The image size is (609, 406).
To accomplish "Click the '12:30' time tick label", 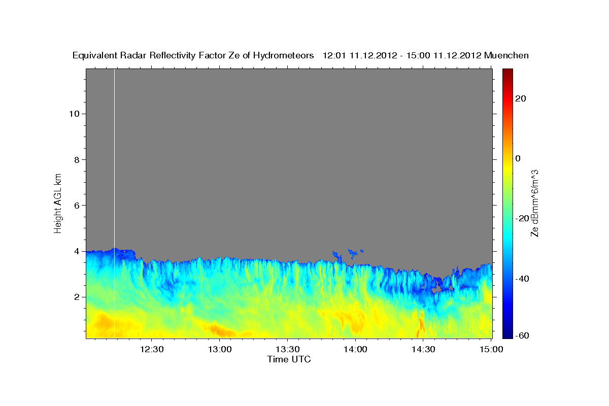I will tap(152, 349).
